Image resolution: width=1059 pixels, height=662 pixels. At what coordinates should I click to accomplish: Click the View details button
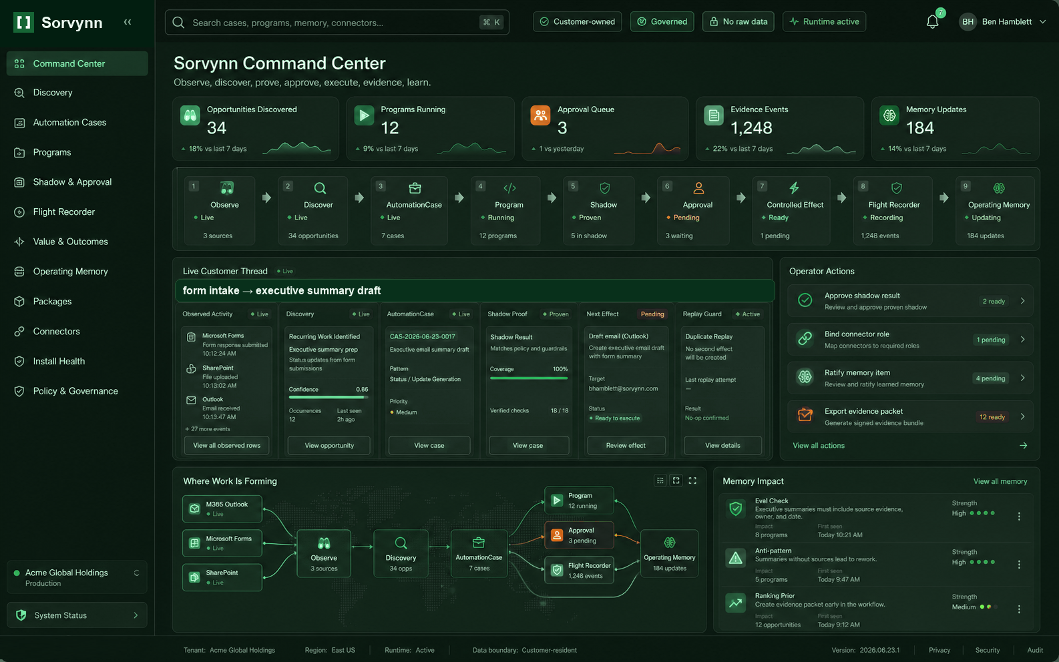click(x=723, y=445)
